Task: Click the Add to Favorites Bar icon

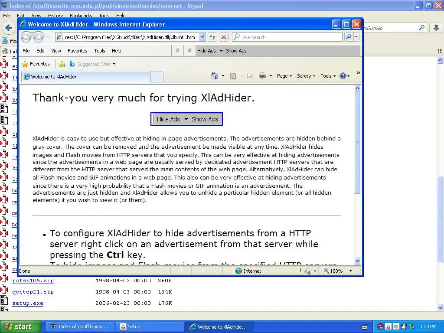Action: [x=62, y=64]
